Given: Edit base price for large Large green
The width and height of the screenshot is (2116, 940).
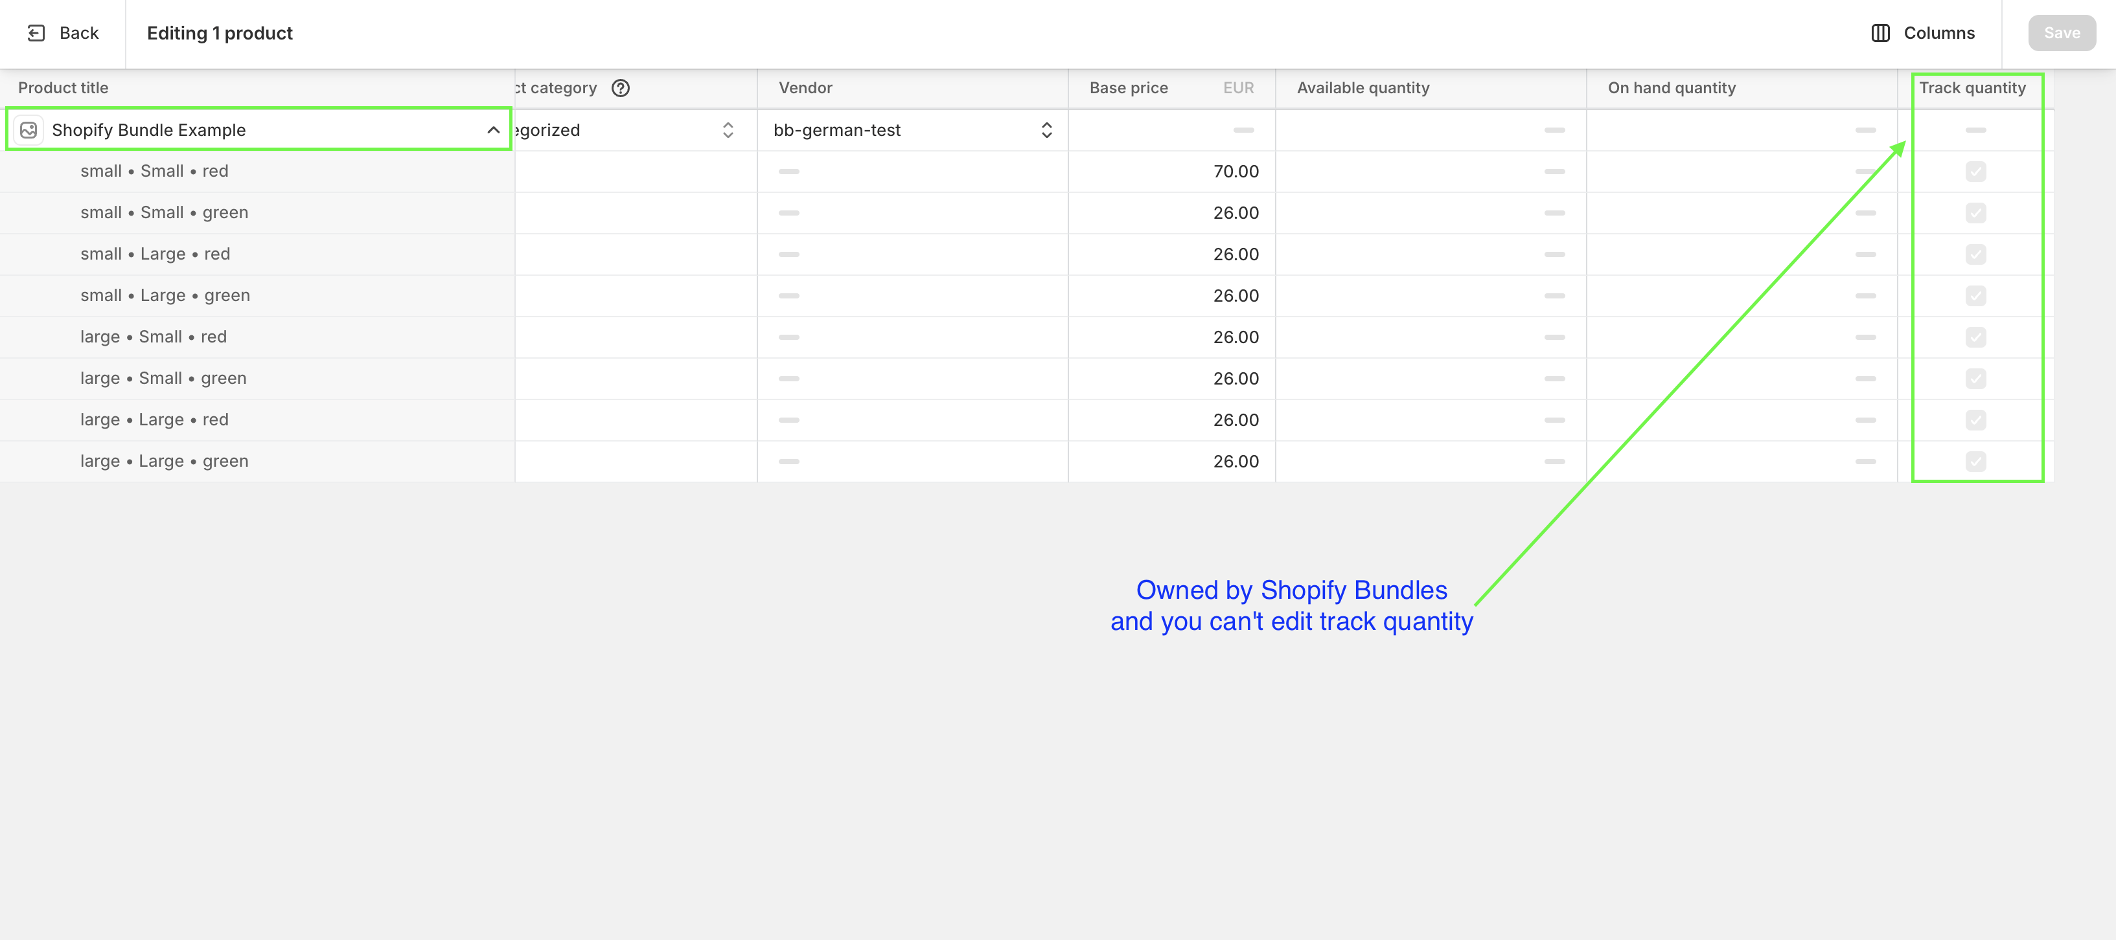Looking at the screenshot, I should [x=1171, y=462].
